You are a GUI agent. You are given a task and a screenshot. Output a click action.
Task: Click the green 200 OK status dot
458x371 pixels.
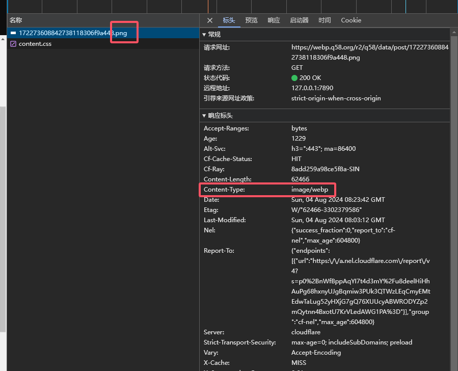tap(294, 78)
